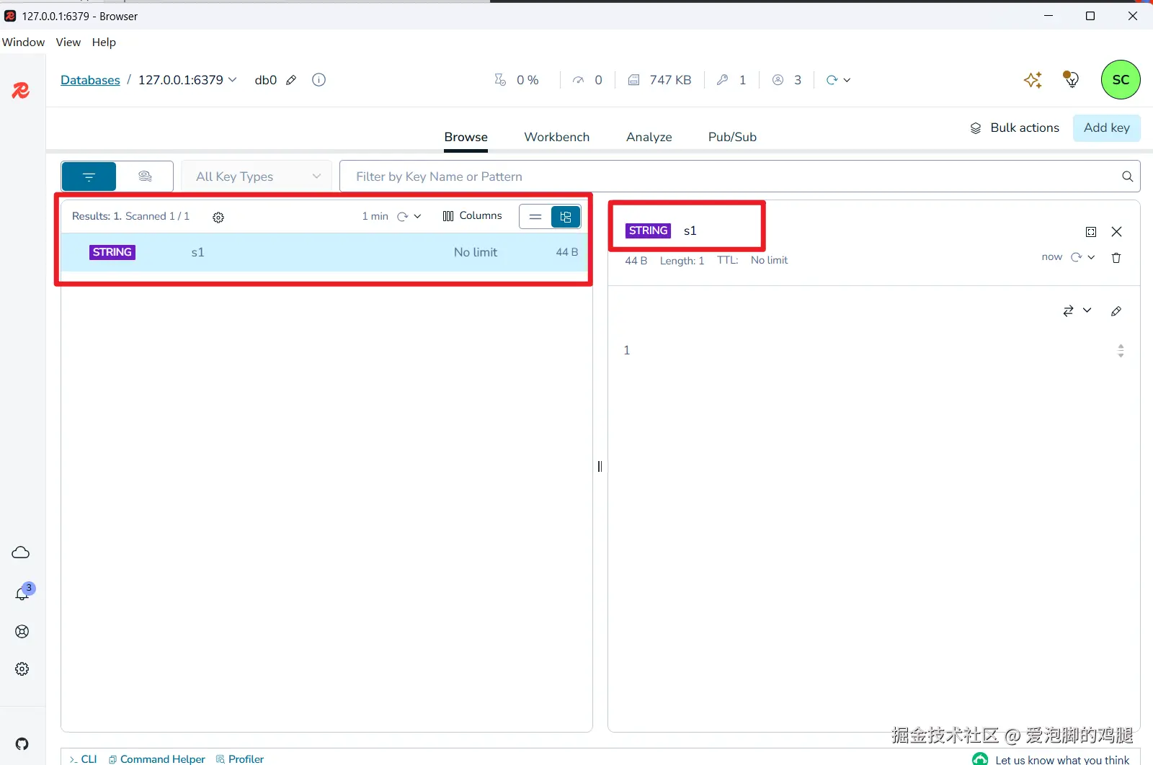Click the s1 key name in details

[690, 231]
